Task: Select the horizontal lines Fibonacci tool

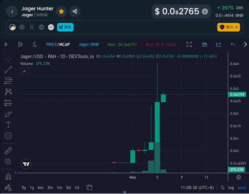Action: (8, 81)
